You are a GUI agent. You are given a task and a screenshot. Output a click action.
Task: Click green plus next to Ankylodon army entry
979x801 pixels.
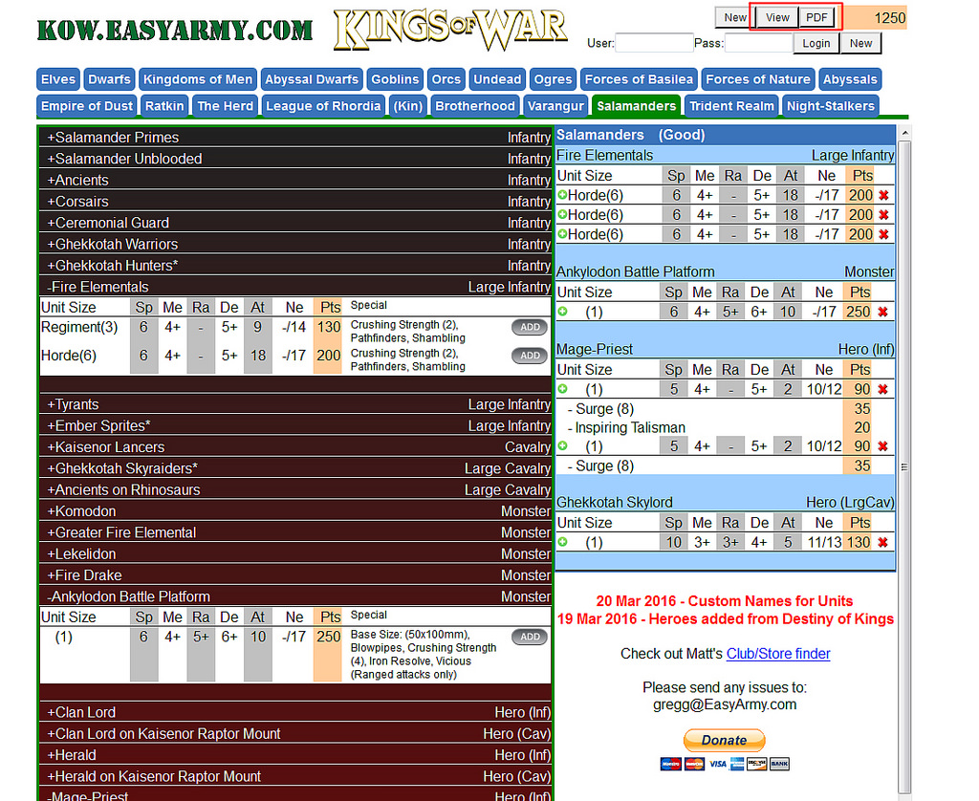(x=562, y=313)
